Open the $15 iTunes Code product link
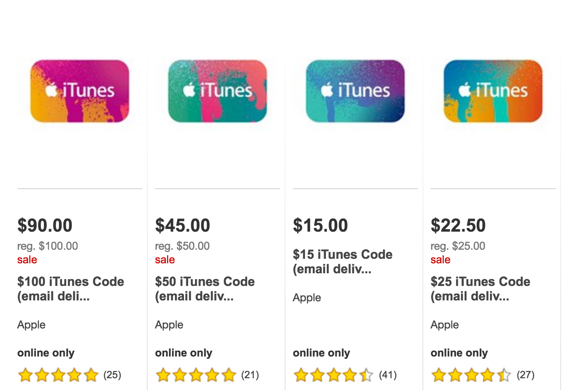 tap(343, 262)
